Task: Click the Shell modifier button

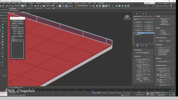Action: (x=138, y=26)
